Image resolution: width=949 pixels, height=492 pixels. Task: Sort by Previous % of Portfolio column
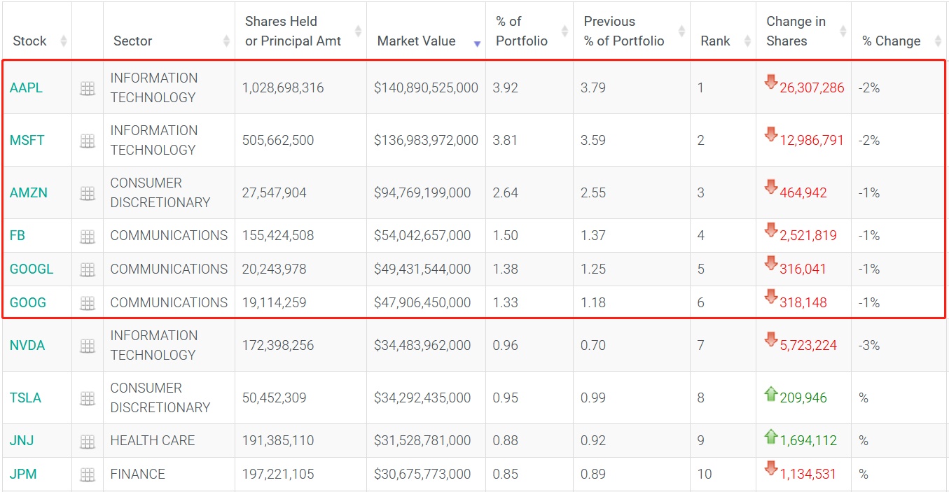(623, 31)
